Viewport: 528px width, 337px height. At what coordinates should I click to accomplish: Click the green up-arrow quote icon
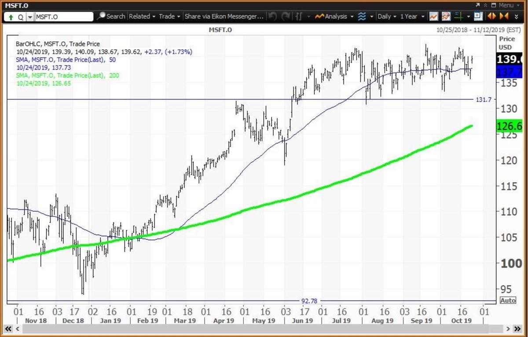coord(11,17)
